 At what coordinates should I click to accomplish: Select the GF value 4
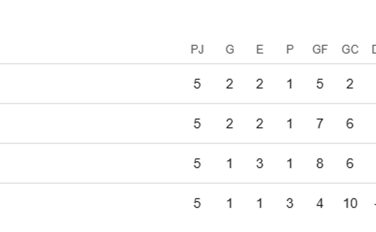pos(320,203)
